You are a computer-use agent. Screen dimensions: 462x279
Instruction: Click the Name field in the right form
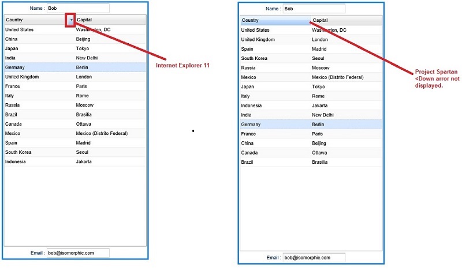tap(314, 9)
